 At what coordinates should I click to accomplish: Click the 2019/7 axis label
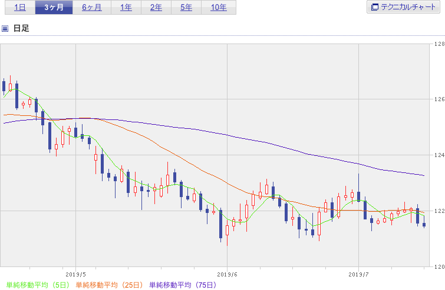pyautogui.click(x=358, y=275)
